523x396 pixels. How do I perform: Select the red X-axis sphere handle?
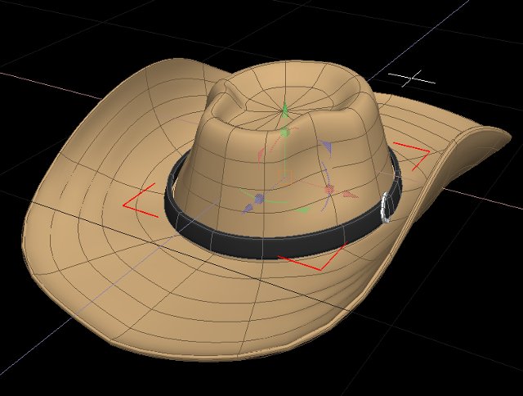pyautogui.click(x=329, y=189)
